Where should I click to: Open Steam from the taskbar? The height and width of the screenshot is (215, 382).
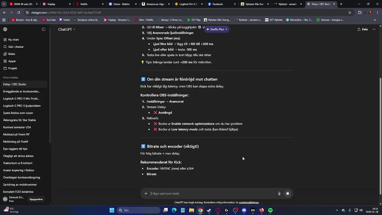[x=209, y=210]
